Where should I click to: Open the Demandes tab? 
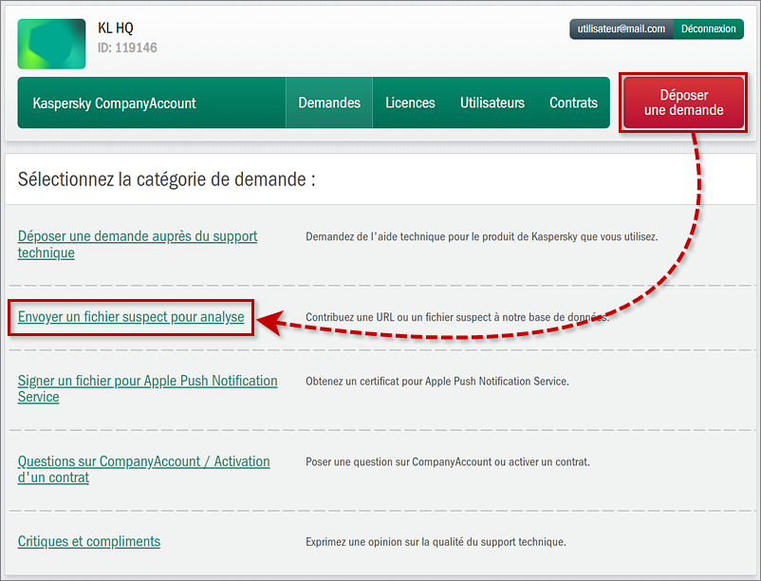click(329, 103)
